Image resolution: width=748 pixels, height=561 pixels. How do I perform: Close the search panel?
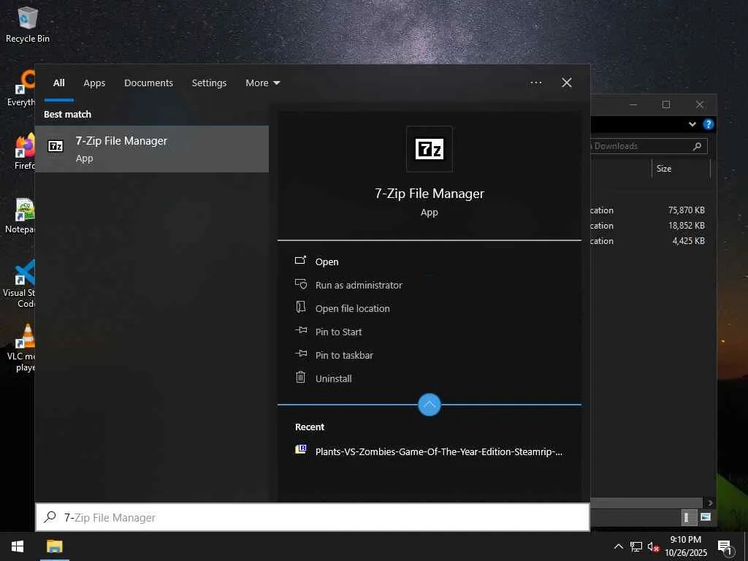[566, 83]
